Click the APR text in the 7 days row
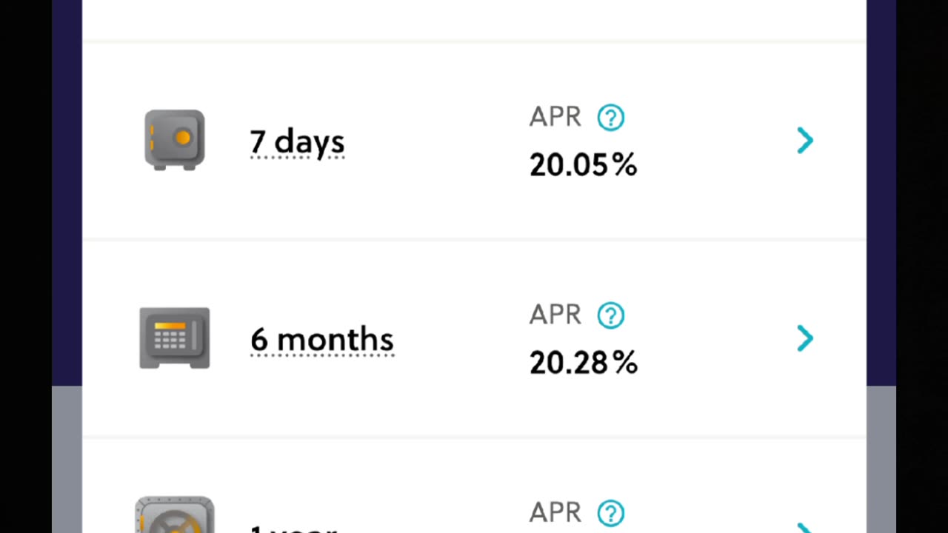Screen dimensions: 948x533 [555, 117]
